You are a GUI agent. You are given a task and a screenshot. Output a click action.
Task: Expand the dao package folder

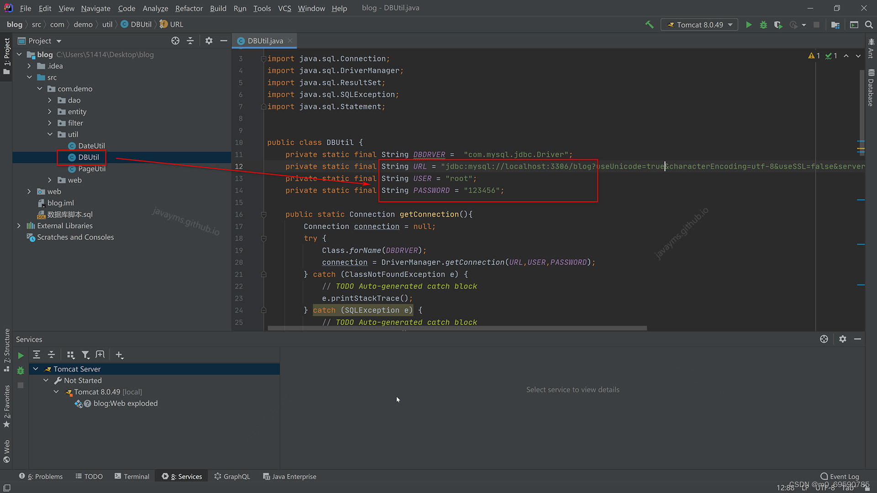[x=50, y=100]
